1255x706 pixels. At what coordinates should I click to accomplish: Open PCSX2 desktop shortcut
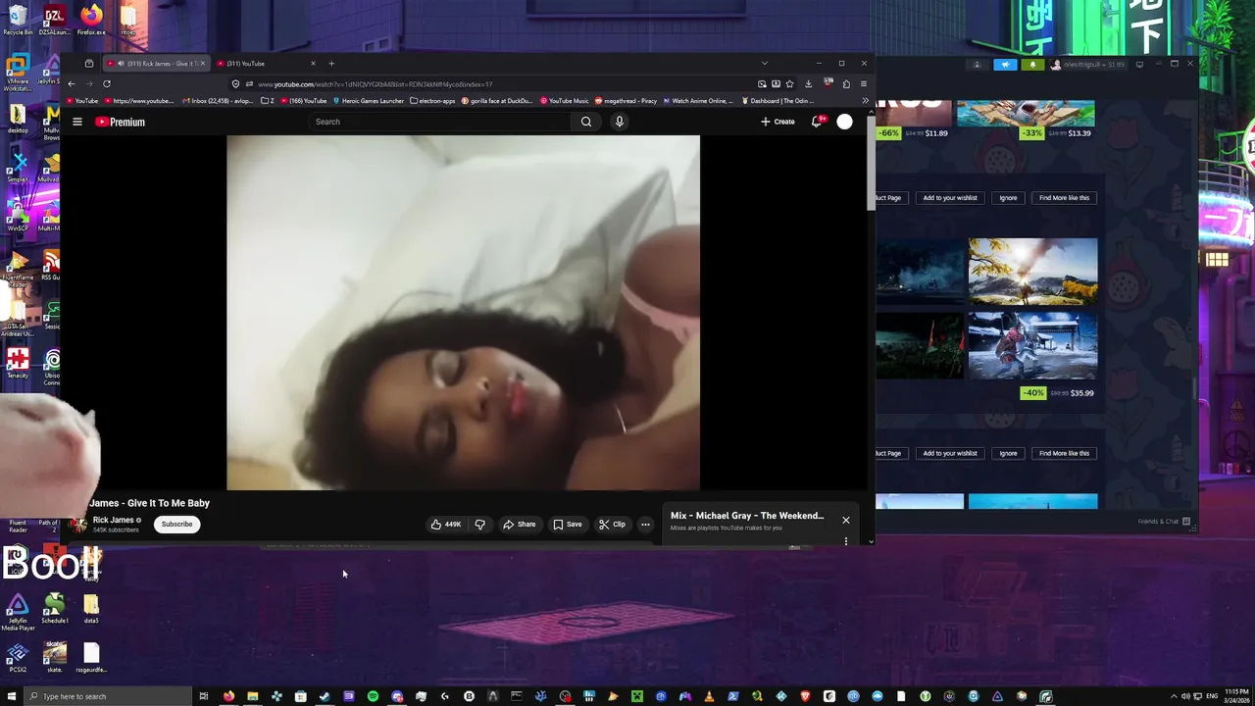click(18, 657)
